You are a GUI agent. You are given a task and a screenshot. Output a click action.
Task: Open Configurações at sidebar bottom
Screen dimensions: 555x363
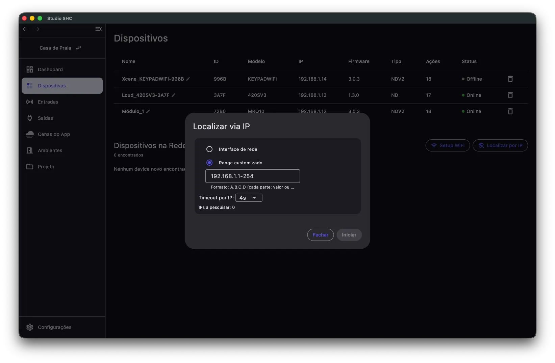pos(62,327)
